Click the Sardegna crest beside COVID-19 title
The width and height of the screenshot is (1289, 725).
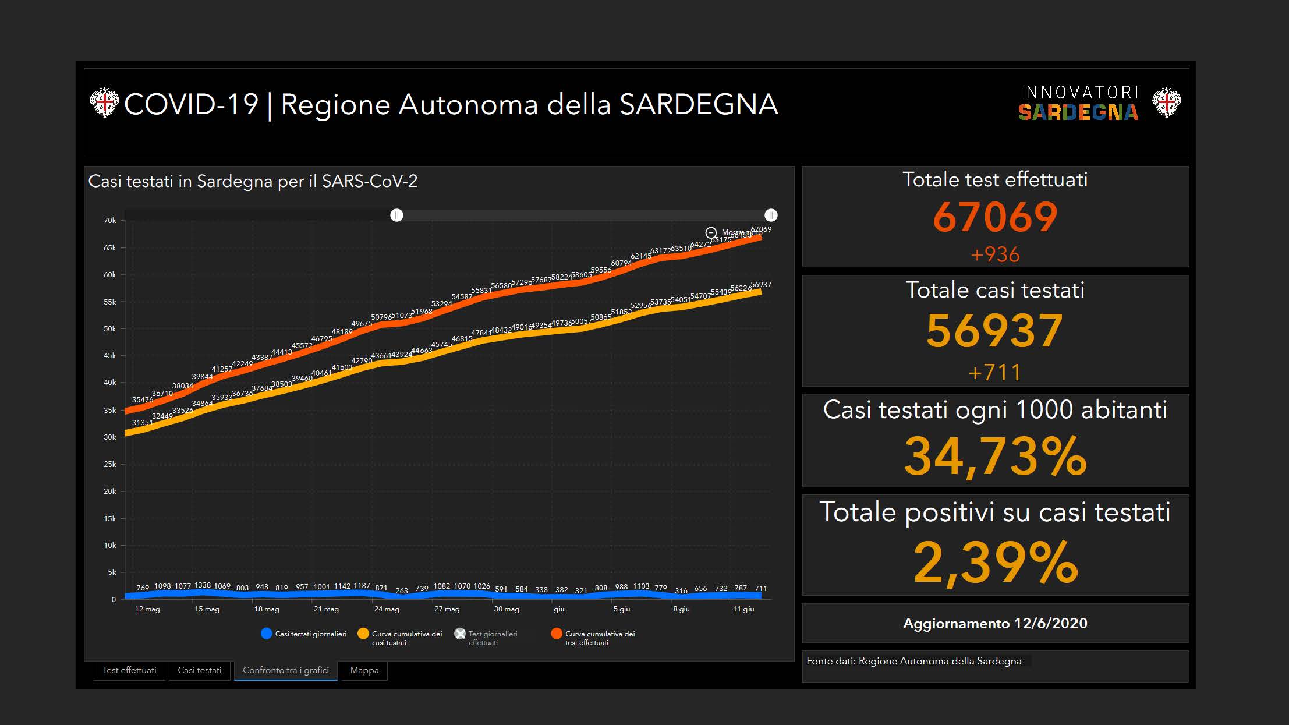pos(104,103)
